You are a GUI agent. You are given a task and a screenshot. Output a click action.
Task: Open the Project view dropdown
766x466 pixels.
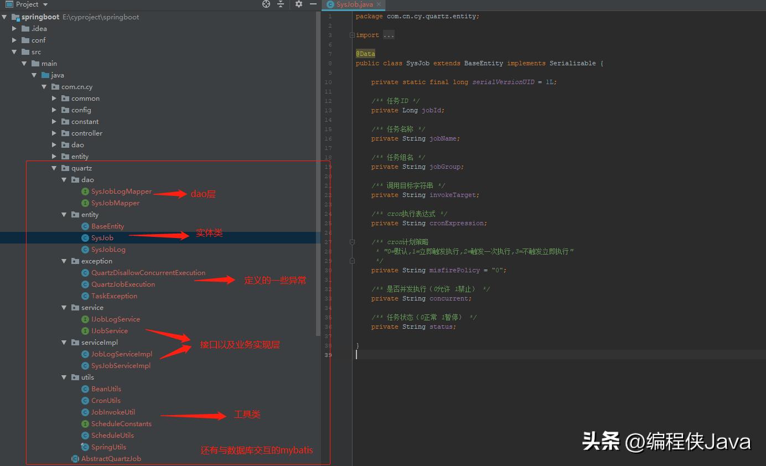click(x=45, y=4)
